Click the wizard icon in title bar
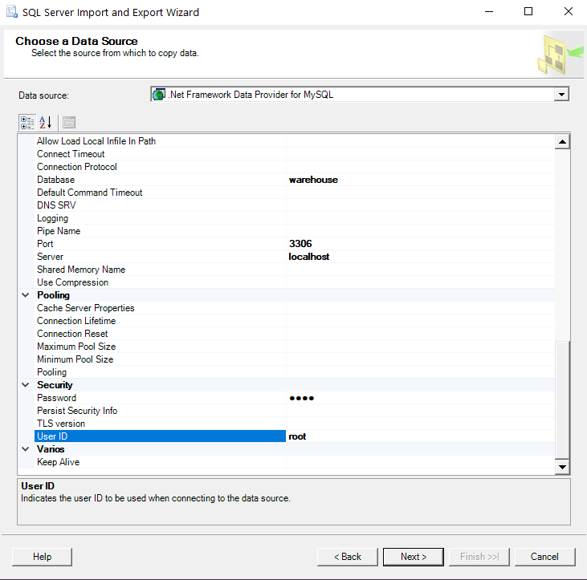 (11, 12)
